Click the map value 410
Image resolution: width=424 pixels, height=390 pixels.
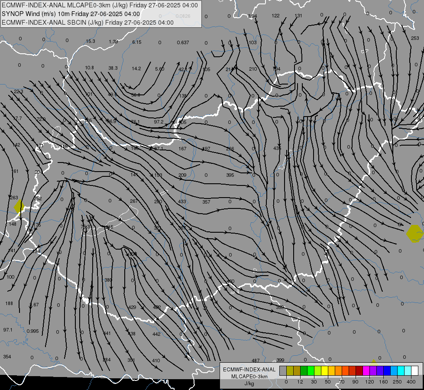156,361
